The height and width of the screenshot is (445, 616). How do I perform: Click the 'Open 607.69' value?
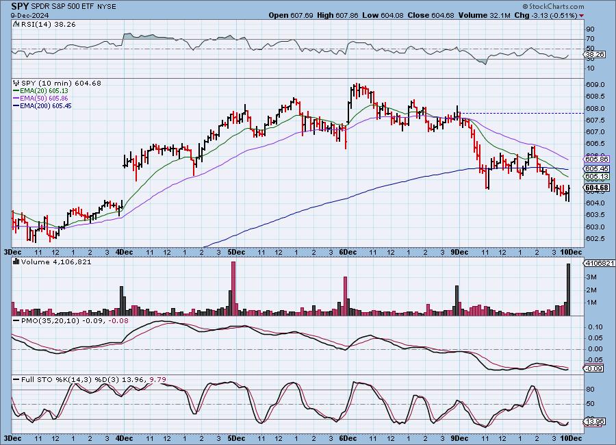[x=291, y=15]
